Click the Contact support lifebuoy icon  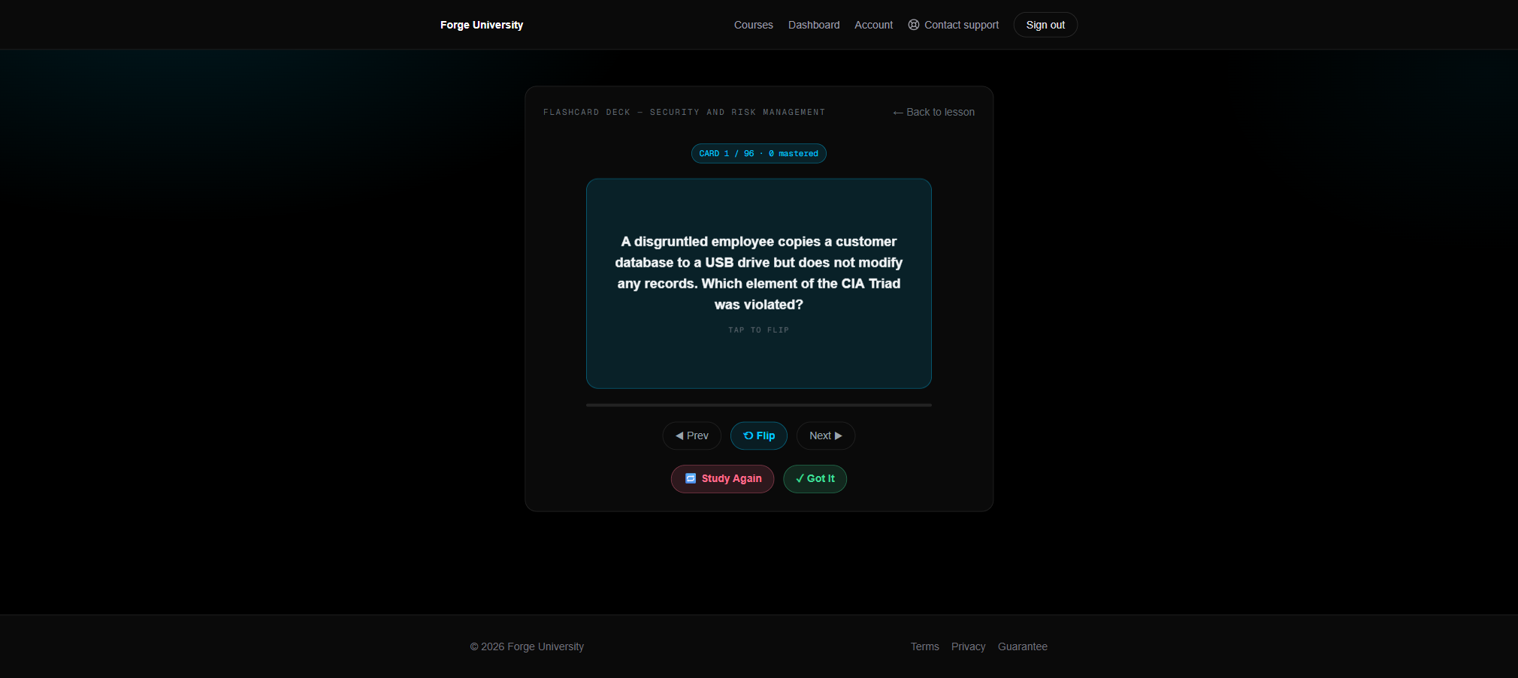914,25
